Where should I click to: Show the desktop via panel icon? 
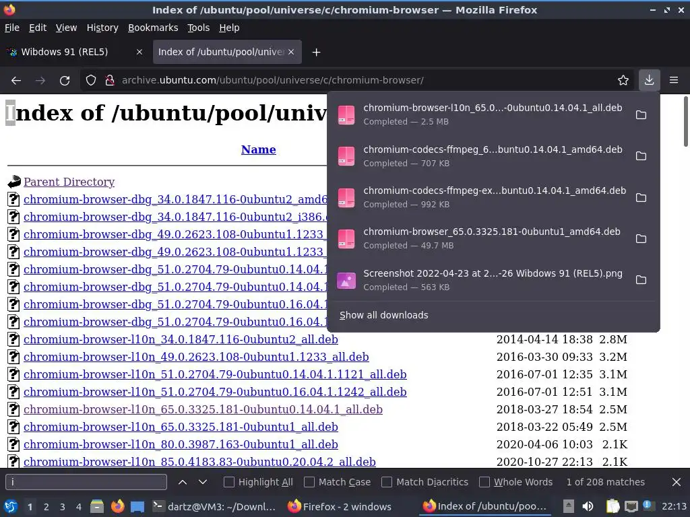pyautogui.click(x=137, y=506)
